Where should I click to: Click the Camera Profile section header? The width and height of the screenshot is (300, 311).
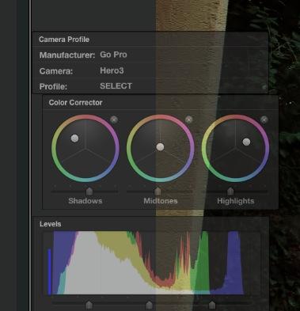(x=64, y=40)
